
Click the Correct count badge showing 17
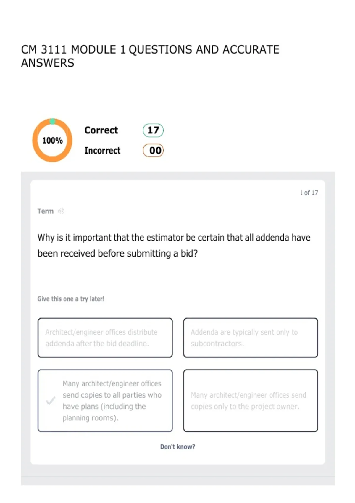click(x=153, y=130)
